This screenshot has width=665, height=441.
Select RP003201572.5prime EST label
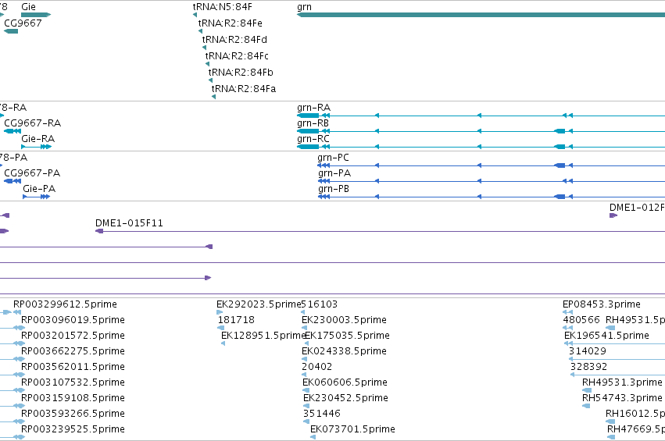73,336
